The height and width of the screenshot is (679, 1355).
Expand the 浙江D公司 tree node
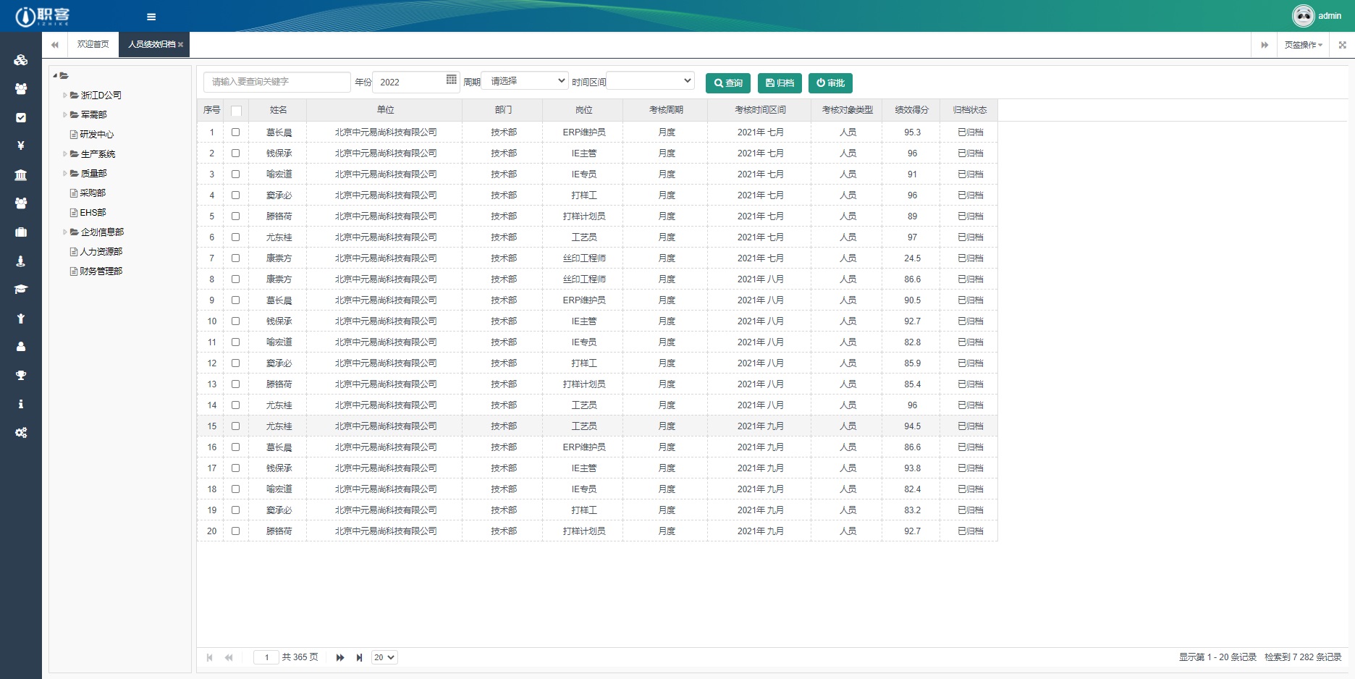64,95
